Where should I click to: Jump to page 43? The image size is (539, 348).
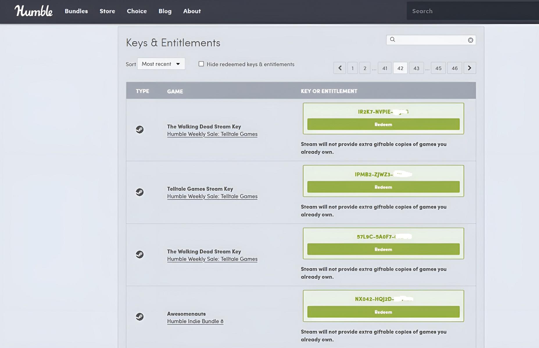tap(416, 68)
